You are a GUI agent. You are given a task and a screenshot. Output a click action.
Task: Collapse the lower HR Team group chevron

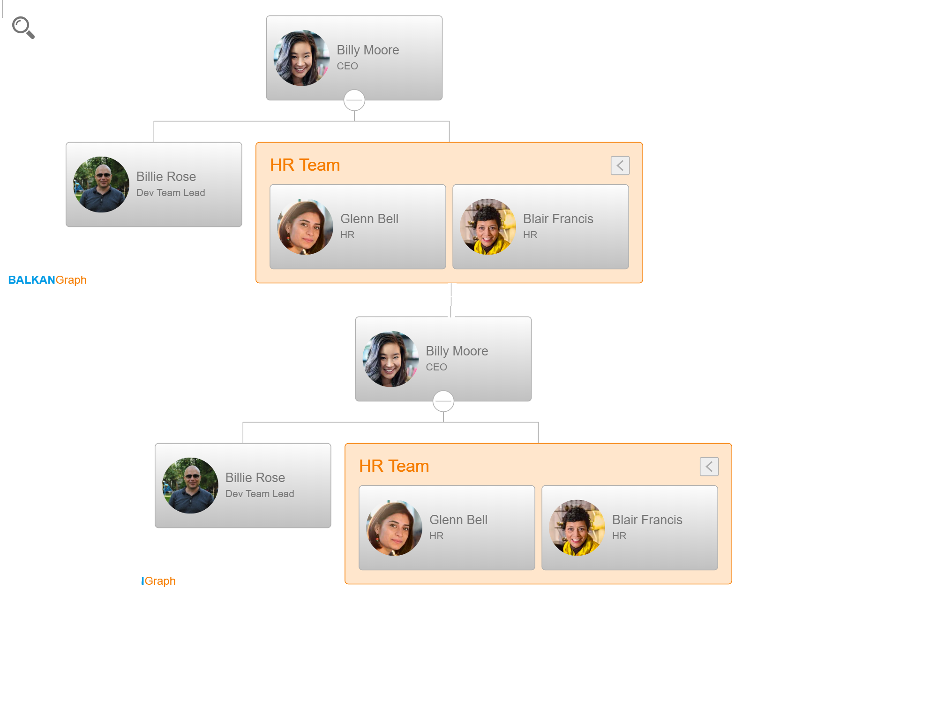point(709,466)
